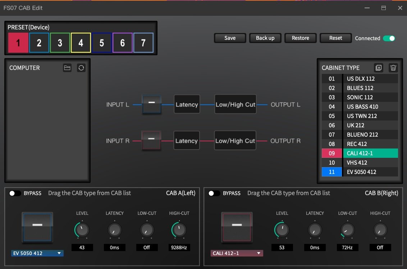The width and height of the screenshot is (407, 269).
Task: Click CAB A level value 43
Action: pos(82,247)
